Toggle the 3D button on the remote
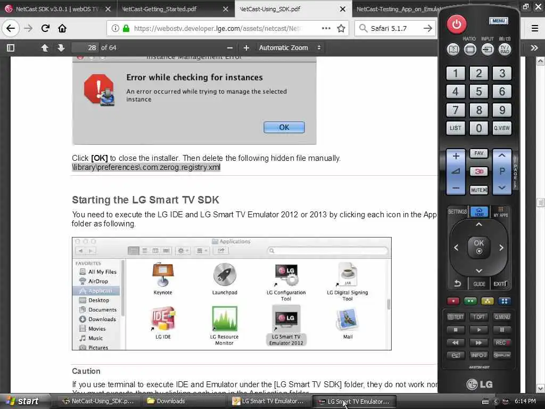Image resolution: width=545 pixels, height=409 pixels. [478, 171]
